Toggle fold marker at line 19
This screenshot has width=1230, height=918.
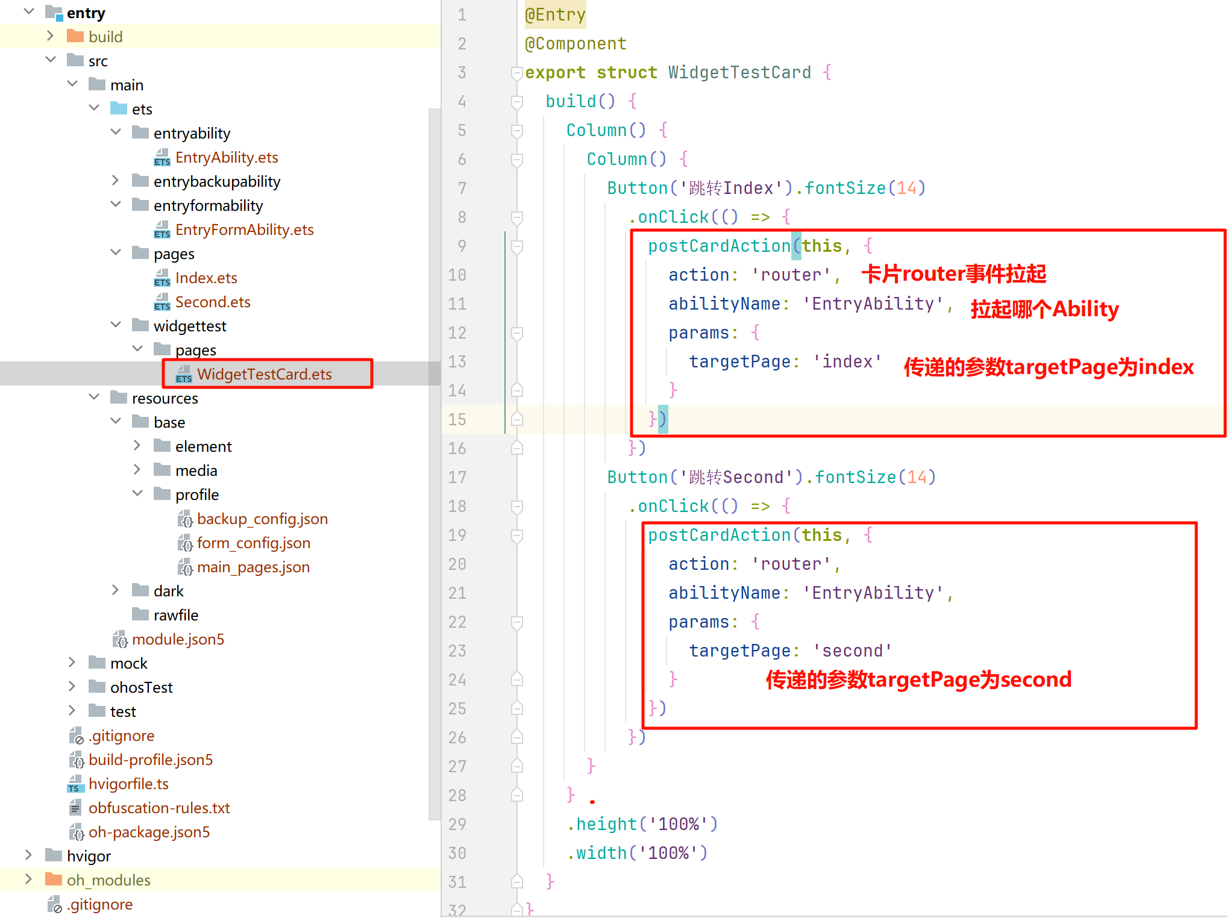coord(516,535)
